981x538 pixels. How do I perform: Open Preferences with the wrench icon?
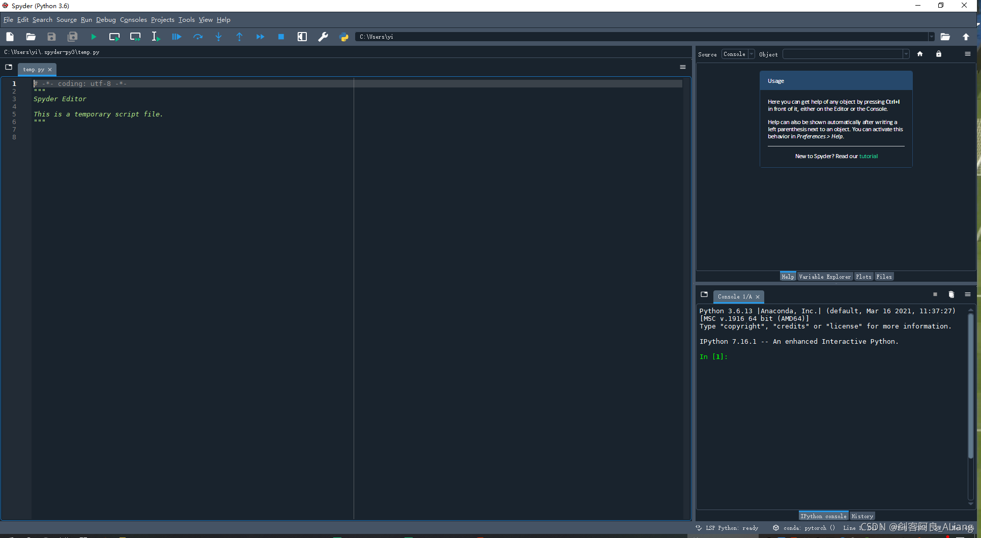click(x=323, y=37)
